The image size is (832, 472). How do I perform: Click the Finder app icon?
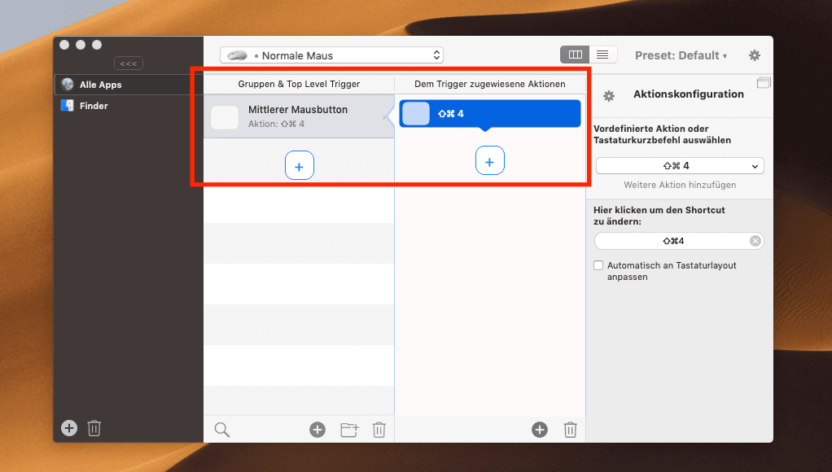[68, 106]
